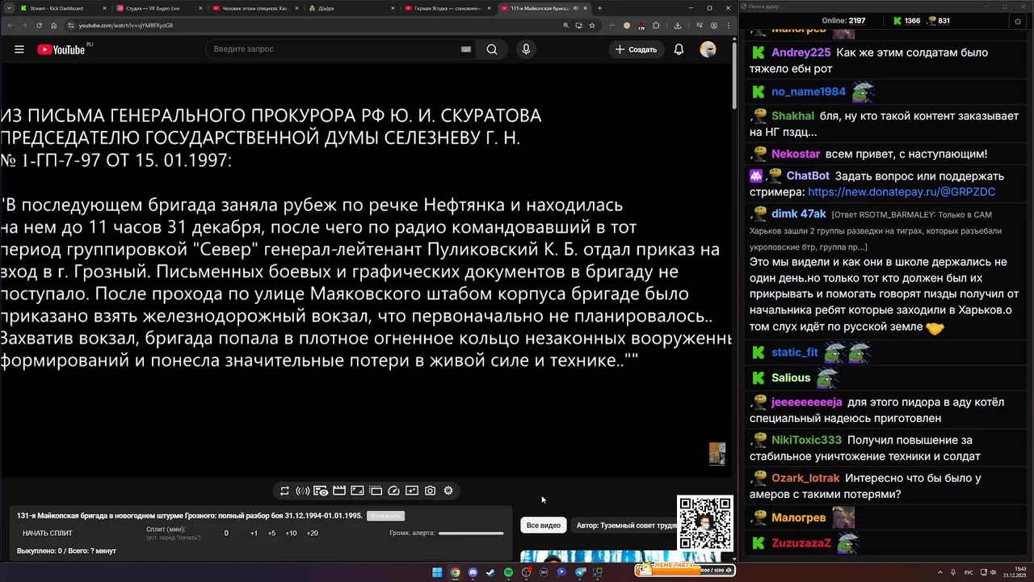
Task: Adjust the Громк. алерта volume slider
Action: click(471, 533)
